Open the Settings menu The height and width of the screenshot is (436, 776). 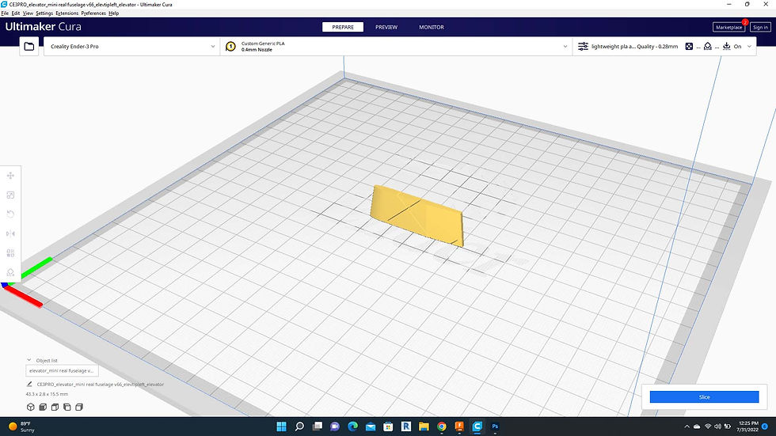tap(44, 13)
